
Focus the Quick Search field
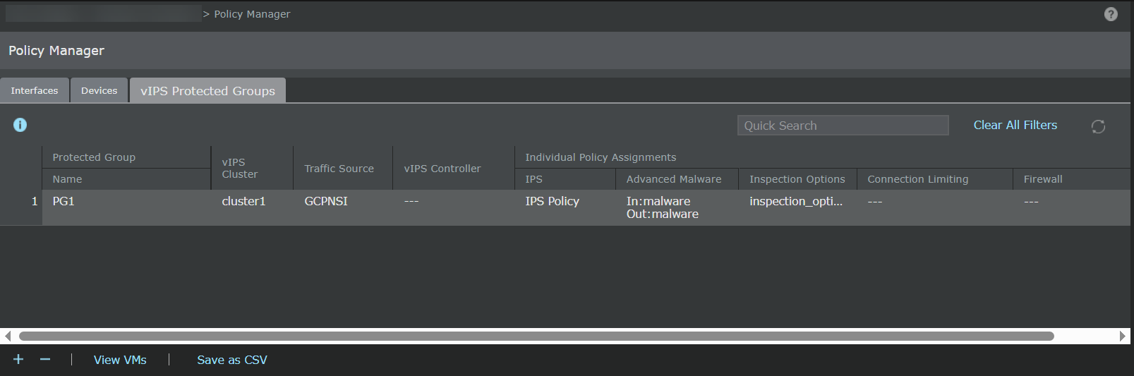tap(843, 126)
